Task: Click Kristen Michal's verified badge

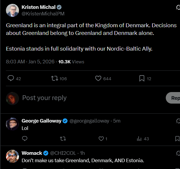Action: [x=59, y=7]
